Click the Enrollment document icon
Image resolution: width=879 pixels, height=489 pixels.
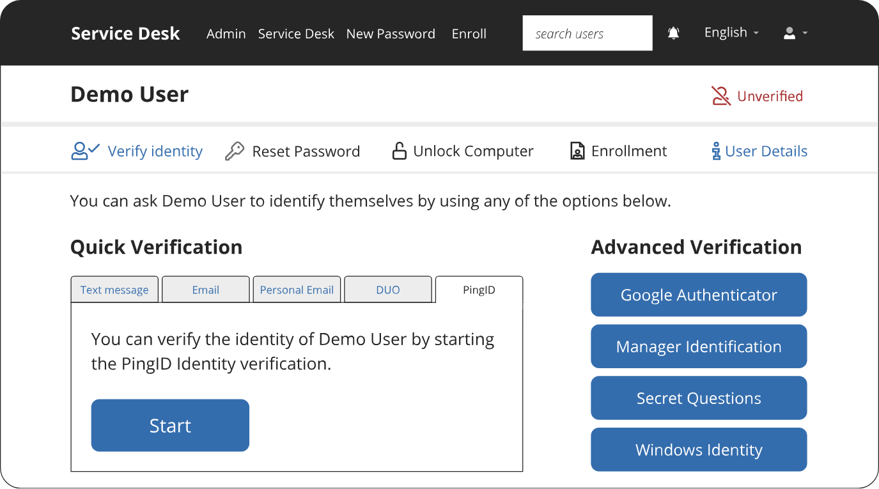point(577,151)
